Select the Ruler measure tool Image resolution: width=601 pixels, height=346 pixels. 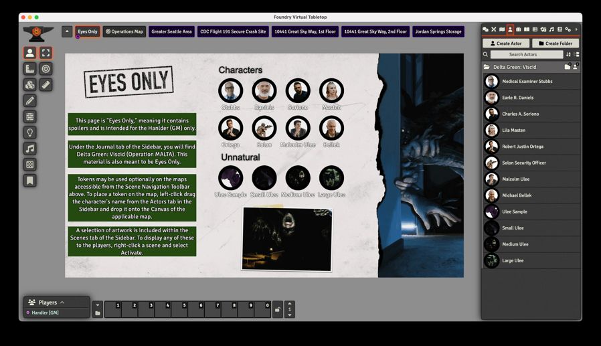click(x=46, y=85)
